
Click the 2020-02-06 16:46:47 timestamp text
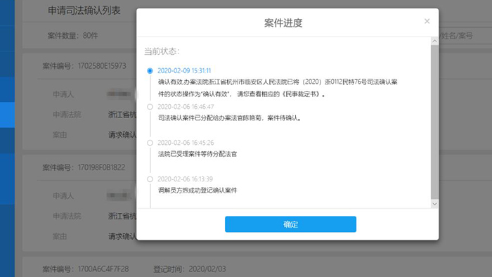(x=186, y=107)
